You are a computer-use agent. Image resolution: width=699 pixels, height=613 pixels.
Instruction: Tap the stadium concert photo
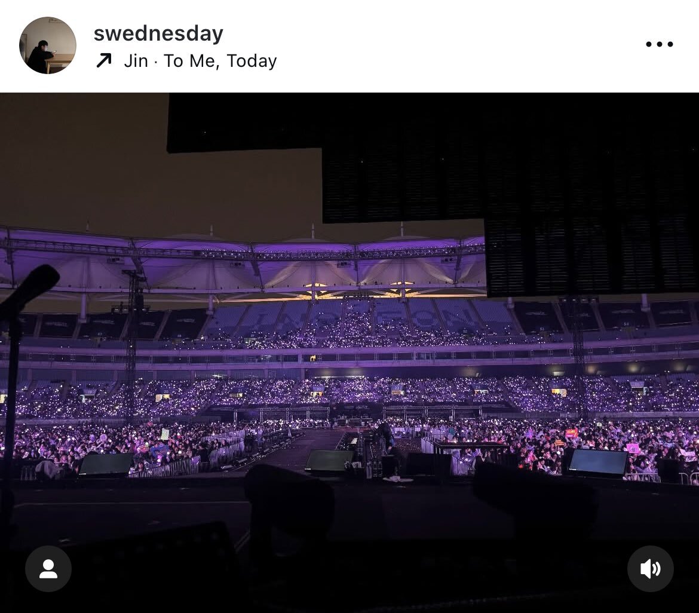click(349, 352)
